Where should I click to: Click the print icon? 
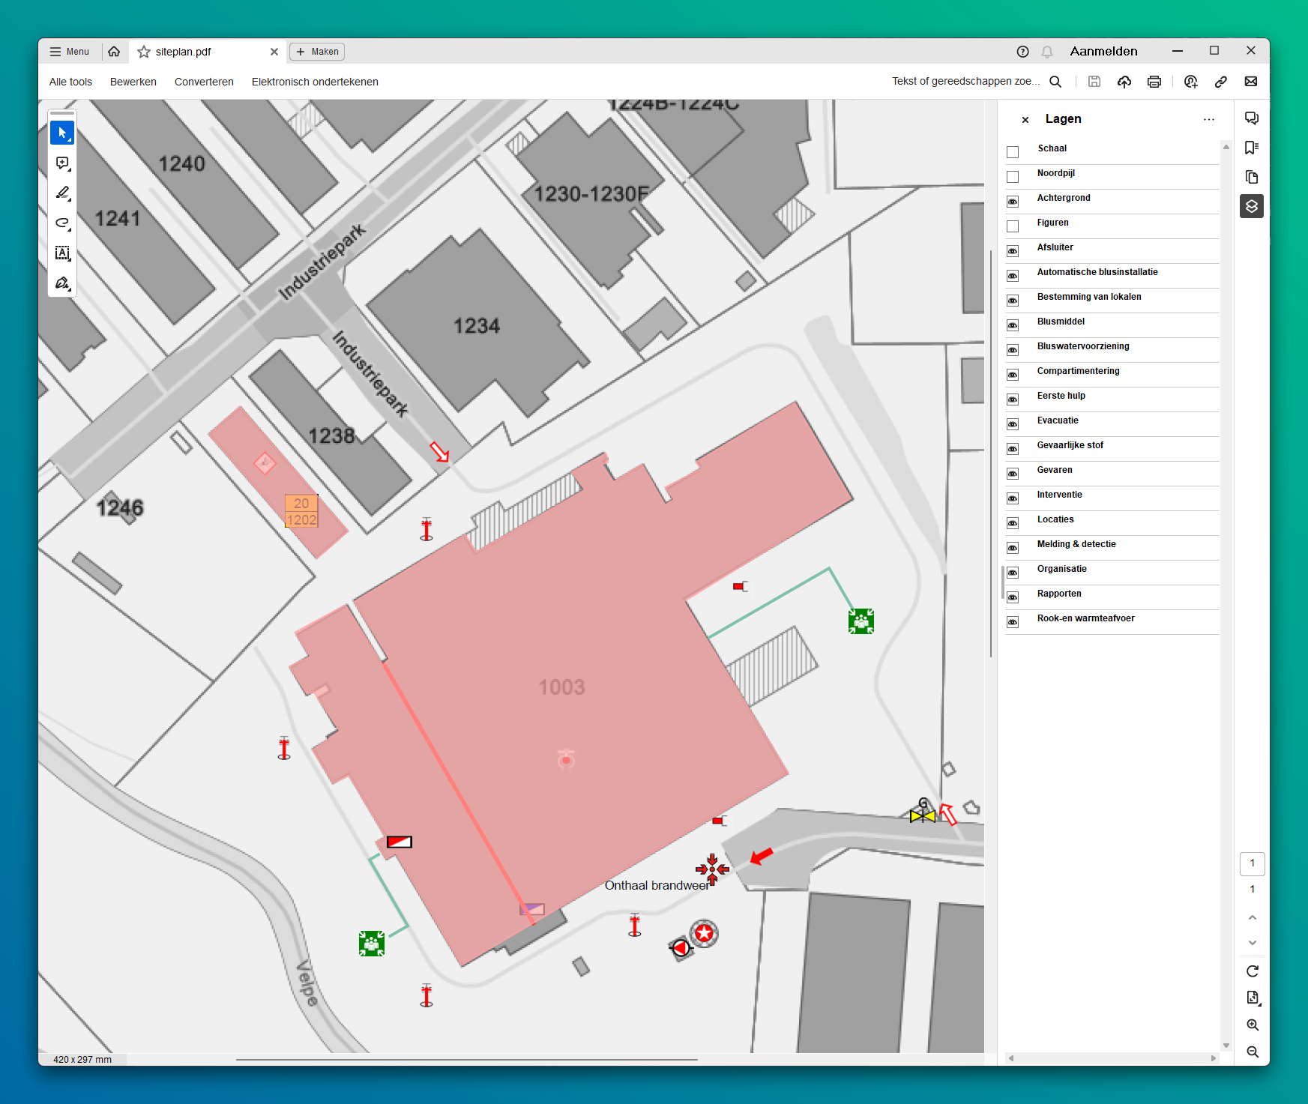pos(1154,82)
